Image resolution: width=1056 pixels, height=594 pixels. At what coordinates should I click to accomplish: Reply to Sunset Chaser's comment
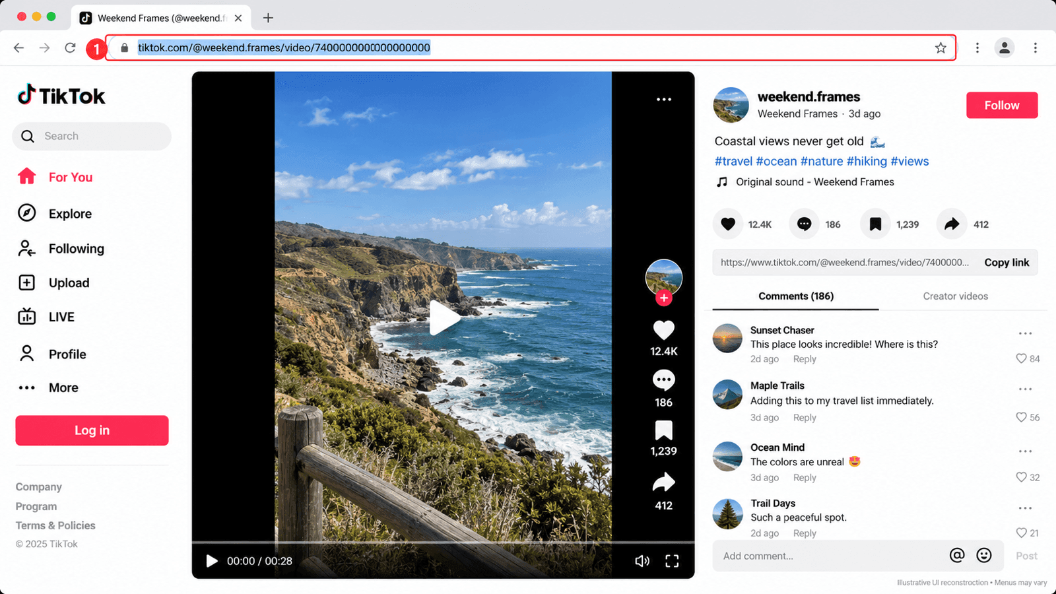click(805, 359)
